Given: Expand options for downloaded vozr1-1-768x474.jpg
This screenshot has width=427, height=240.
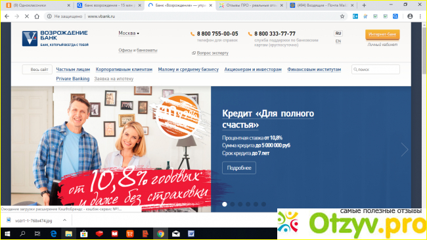Looking at the screenshot, I should tap(64, 220).
